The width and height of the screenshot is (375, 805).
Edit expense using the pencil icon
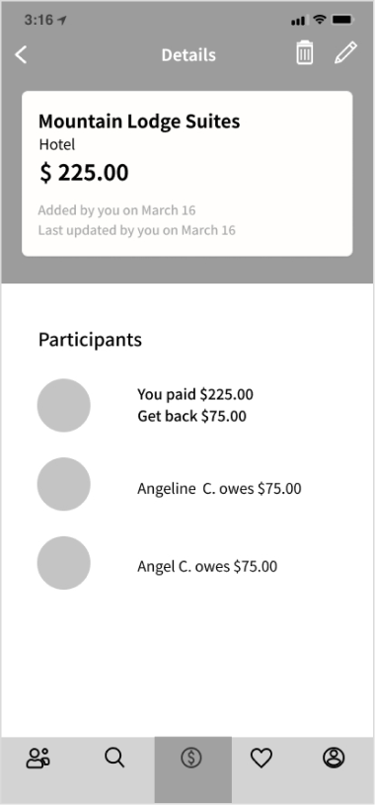[345, 53]
